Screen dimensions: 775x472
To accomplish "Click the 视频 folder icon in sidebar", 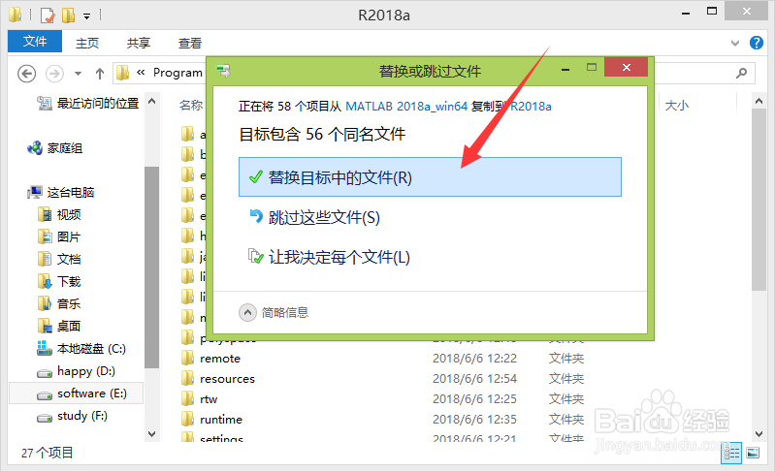I will (x=45, y=215).
